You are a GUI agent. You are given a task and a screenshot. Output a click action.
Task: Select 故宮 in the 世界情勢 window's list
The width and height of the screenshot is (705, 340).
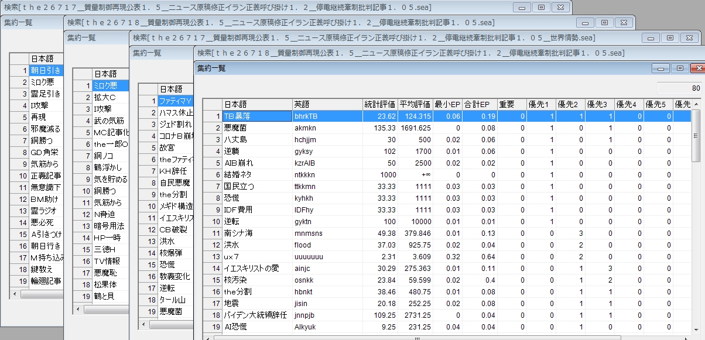click(x=175, y=147)
